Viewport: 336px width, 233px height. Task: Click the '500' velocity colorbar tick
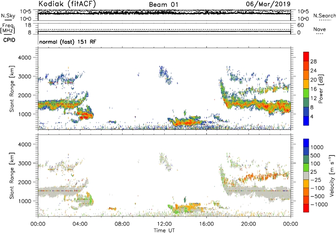315,155
